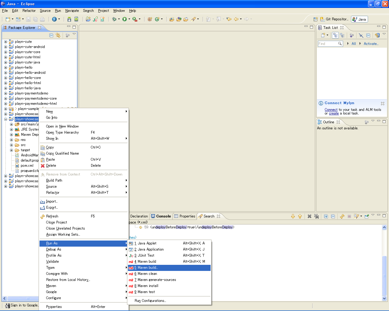This screenshot has height=311, width=389.
Task: Toggle Hide Completed Tasks in Task List
Action: [x=361, y=35]
